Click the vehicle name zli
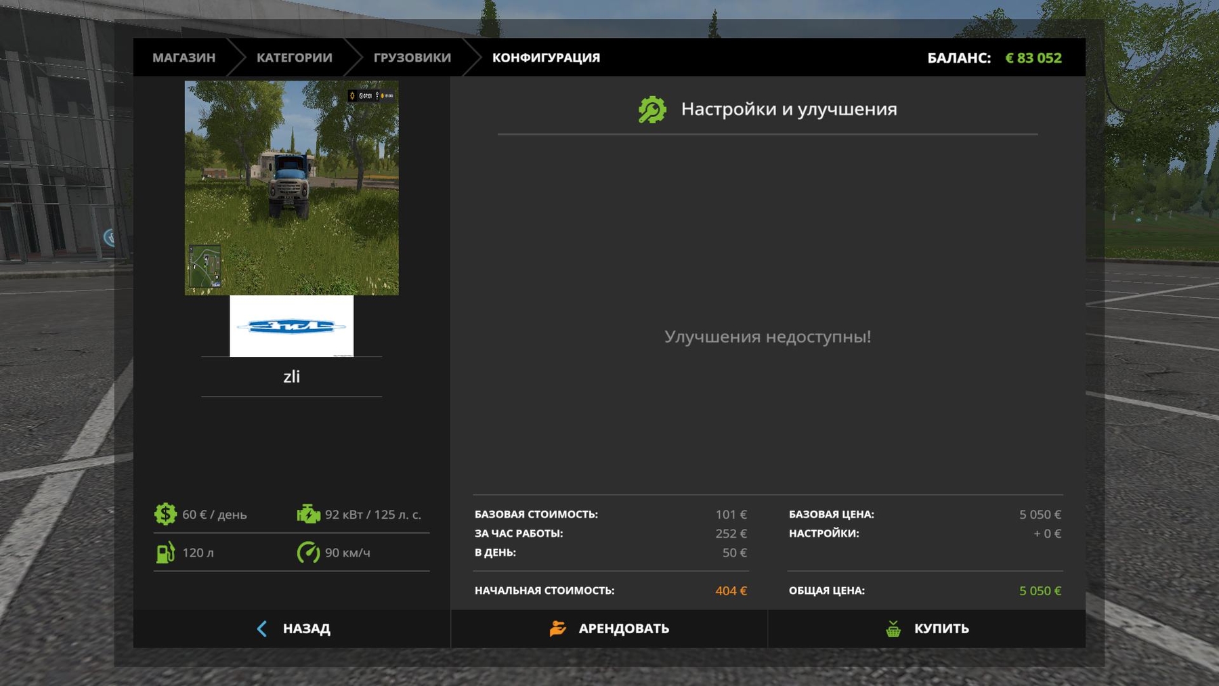Viewport: 1219px width, 686px height. pyautogui.click(x=291, y=377)
